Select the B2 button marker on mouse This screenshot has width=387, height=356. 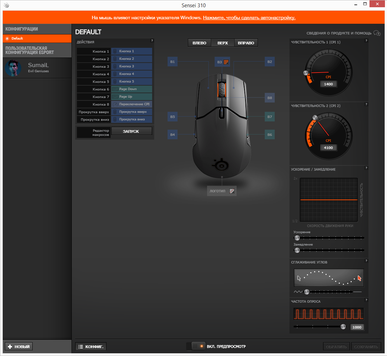coord(270,62)
